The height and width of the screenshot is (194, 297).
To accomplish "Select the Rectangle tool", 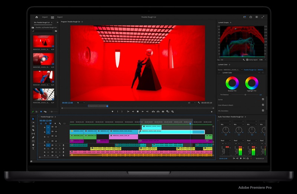I will 33,141.
